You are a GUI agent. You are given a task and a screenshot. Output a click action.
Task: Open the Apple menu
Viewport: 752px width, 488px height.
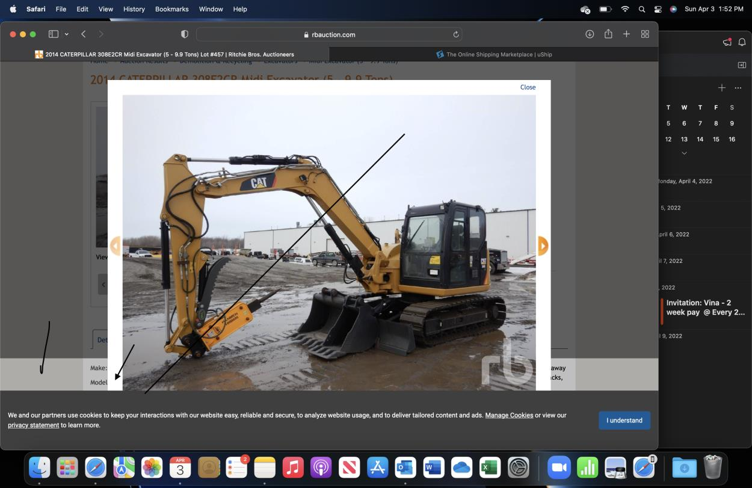tap(13, 9)
